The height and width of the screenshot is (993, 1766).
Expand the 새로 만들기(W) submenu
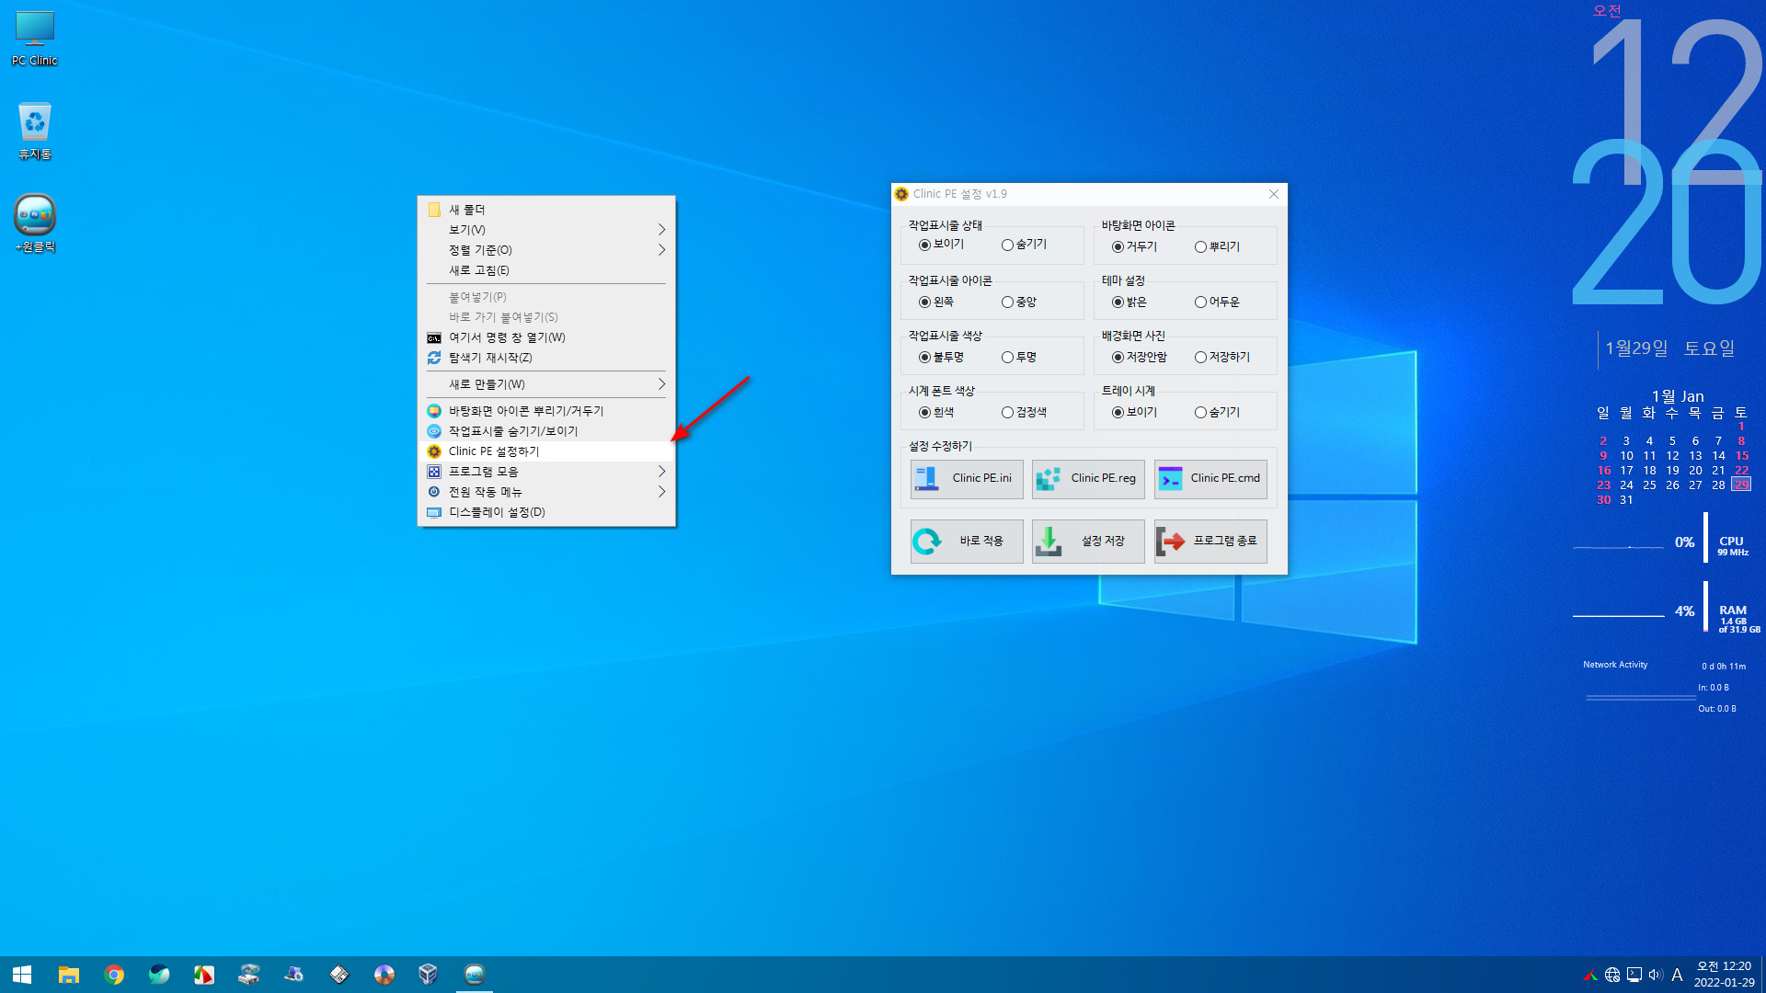click(x=546, y=384)
